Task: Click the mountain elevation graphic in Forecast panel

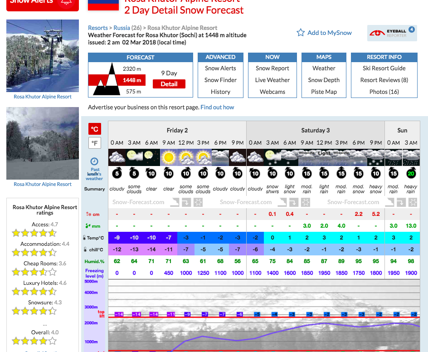Action: coord(107,79)
